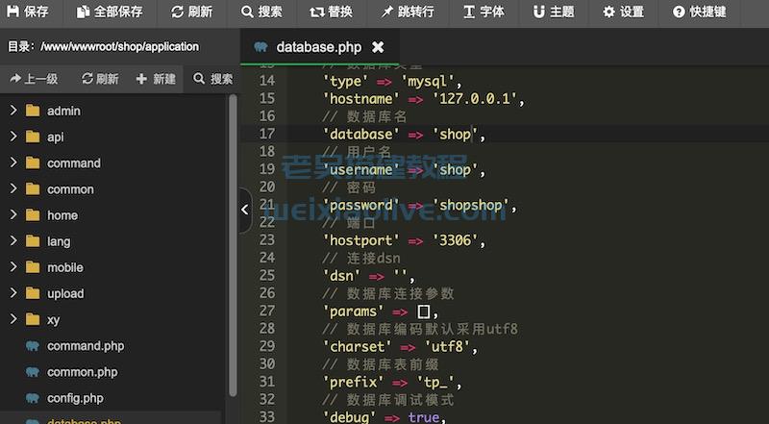The height and width of the screenshot is (424, 769).
Task: Open common.php from the file tree
Action: click(82, 372)
